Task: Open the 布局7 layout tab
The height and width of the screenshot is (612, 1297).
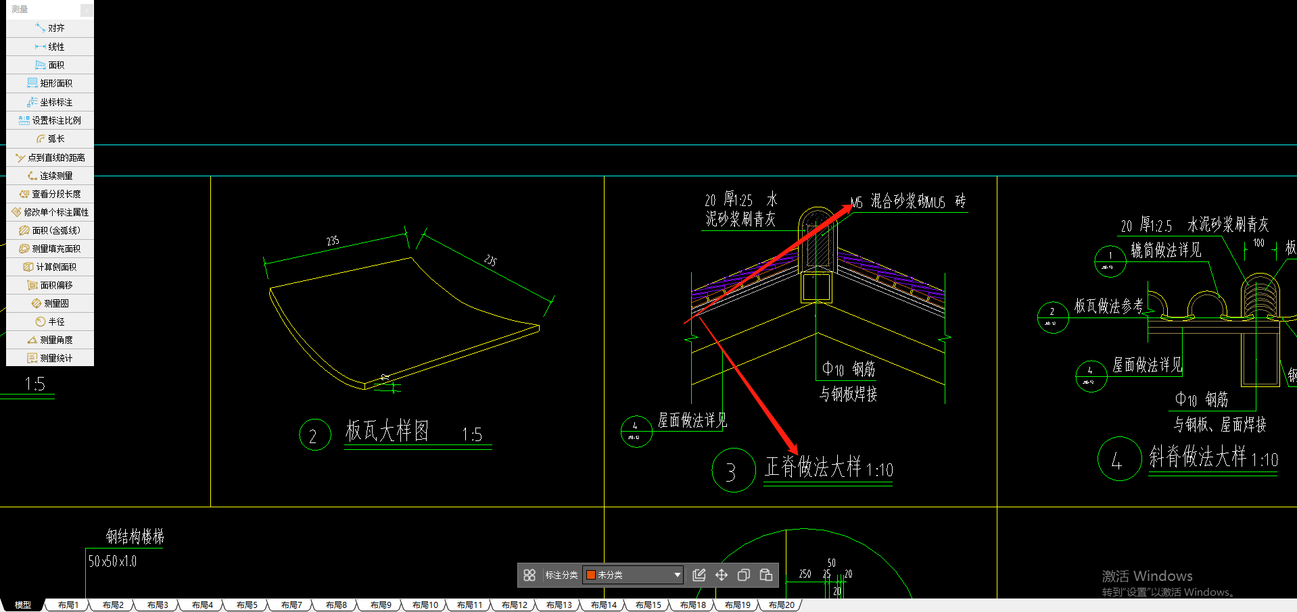Action: pyautogui.click(x=291, y=605)
